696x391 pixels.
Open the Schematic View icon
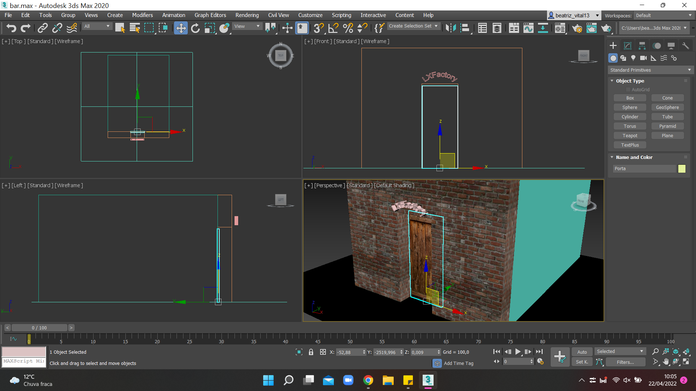pyautogui.click(x=543, y=28)
